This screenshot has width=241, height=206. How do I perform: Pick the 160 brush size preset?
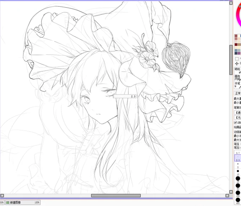coord(238,193)
